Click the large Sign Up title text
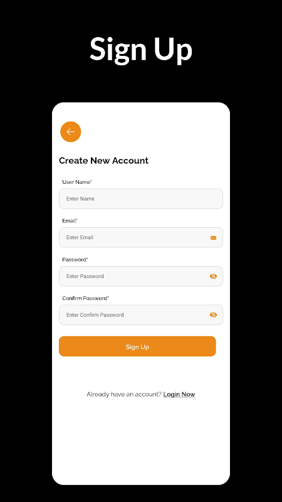The height and width of the screenshot is (502, 282). (141, 50)
